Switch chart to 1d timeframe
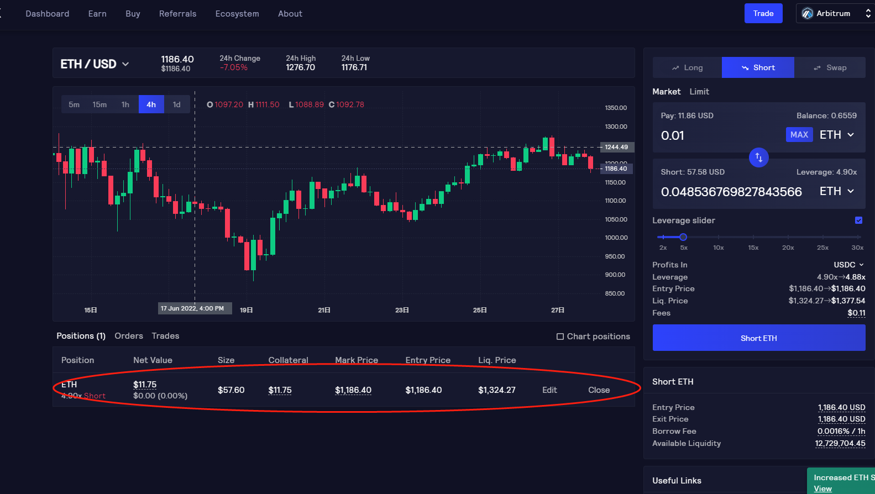875x494 pixels. [x=176, y=104]
